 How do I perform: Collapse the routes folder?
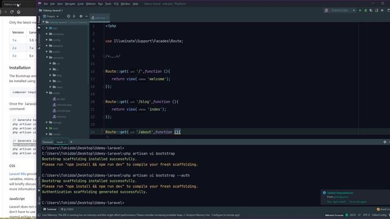coord(47,93)
